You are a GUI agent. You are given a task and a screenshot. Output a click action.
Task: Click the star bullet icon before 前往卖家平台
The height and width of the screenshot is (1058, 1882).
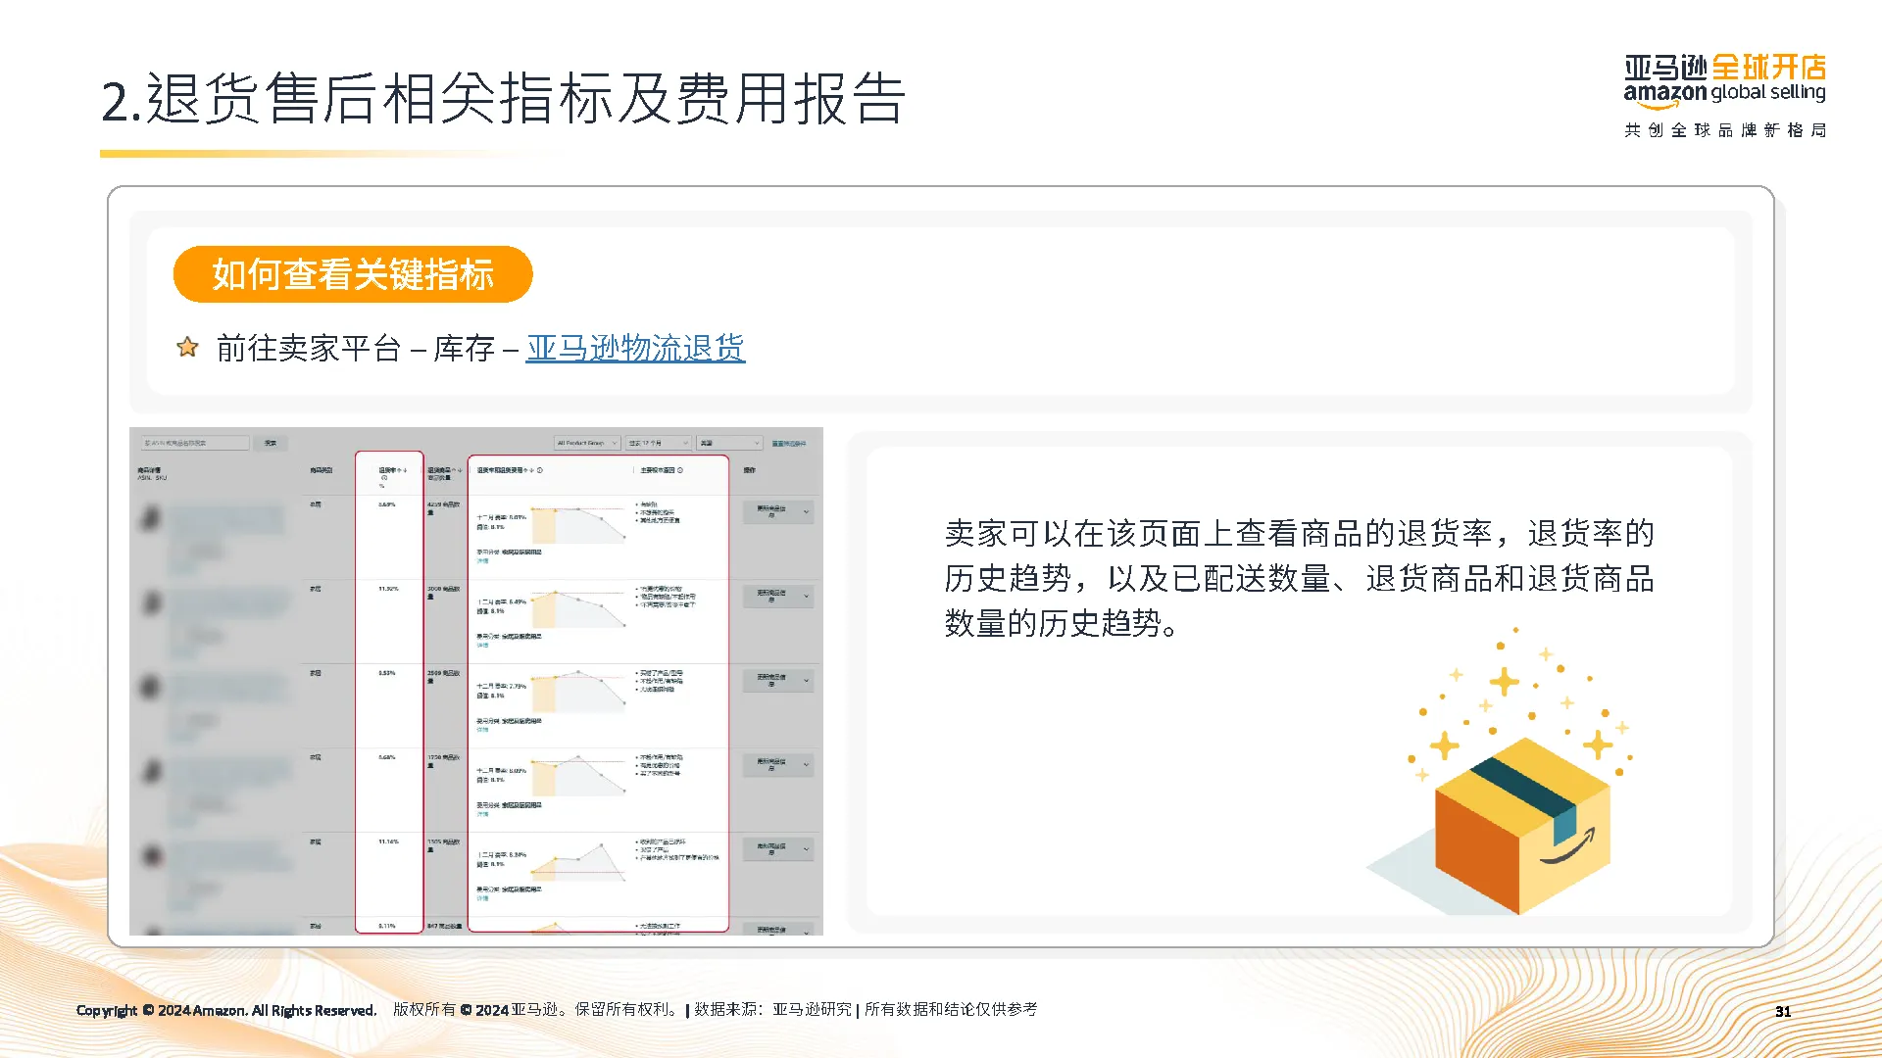click(187, 347)
